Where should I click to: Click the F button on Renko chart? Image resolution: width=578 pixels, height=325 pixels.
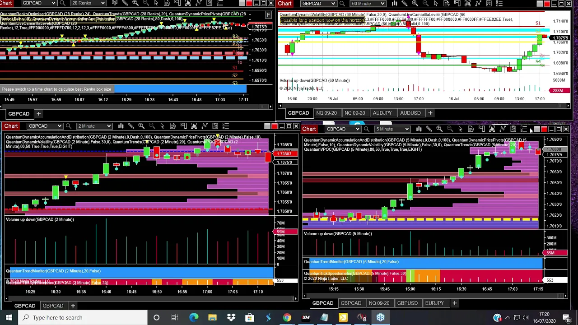[x=268, y=15]
